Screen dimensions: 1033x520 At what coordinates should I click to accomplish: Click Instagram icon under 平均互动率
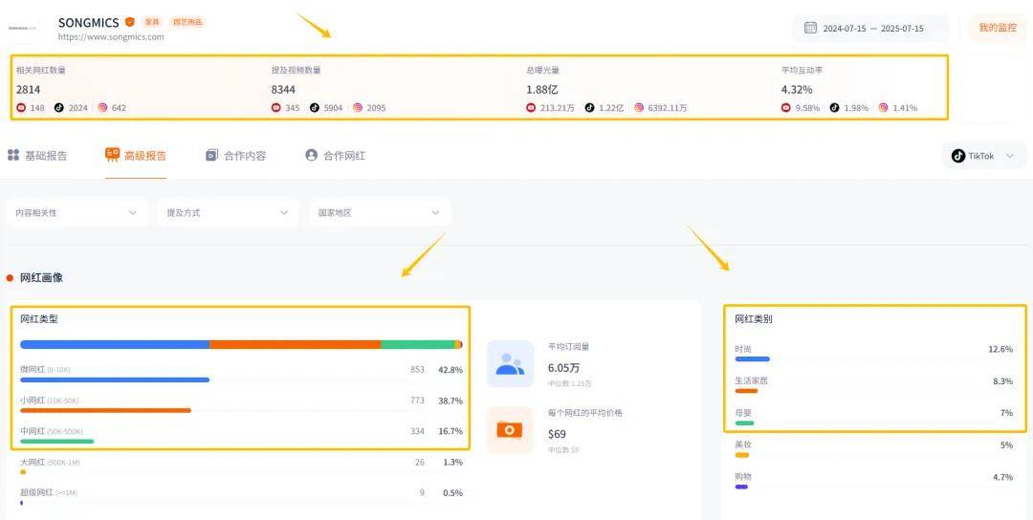point(884,107)
